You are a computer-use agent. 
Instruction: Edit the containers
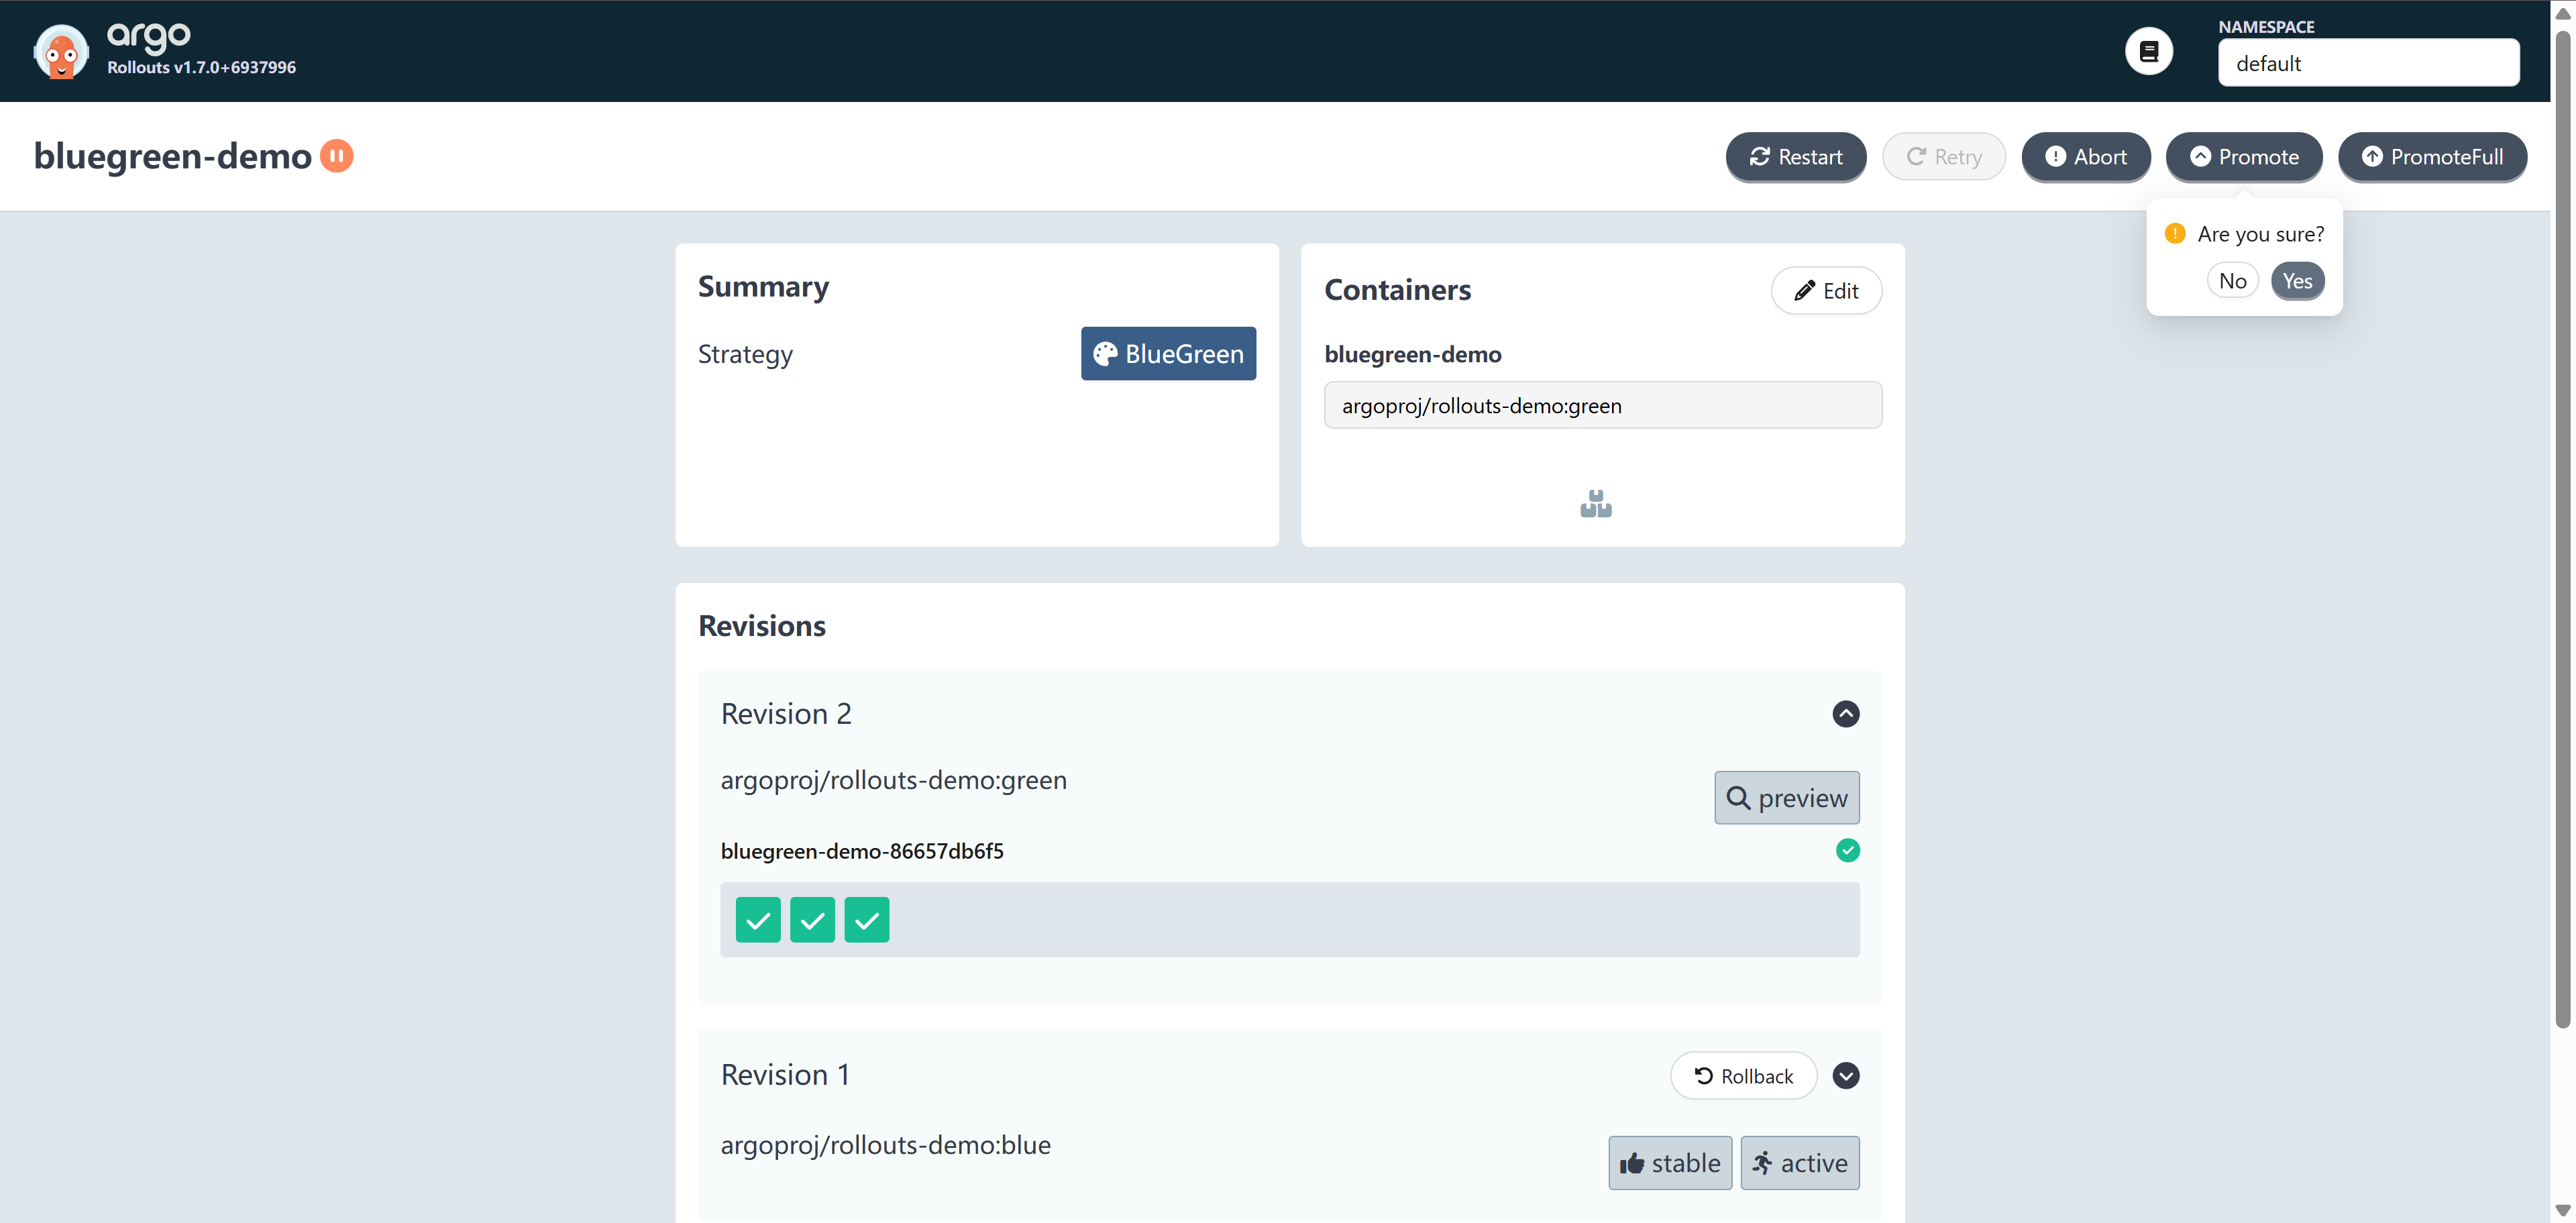tap(1826, 291)
